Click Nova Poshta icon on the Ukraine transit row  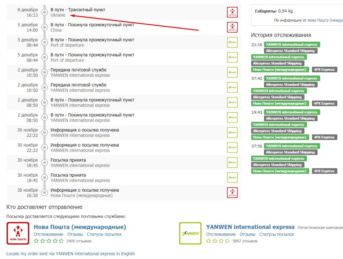coord(232,12)
